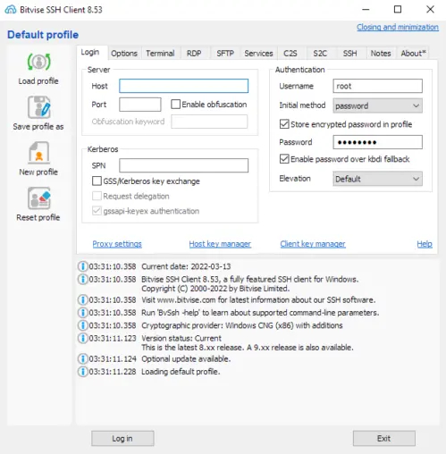446x454 pixels.
Task: Click the 'Current date: 2022-03-13' log text
Action: point(186,266)
